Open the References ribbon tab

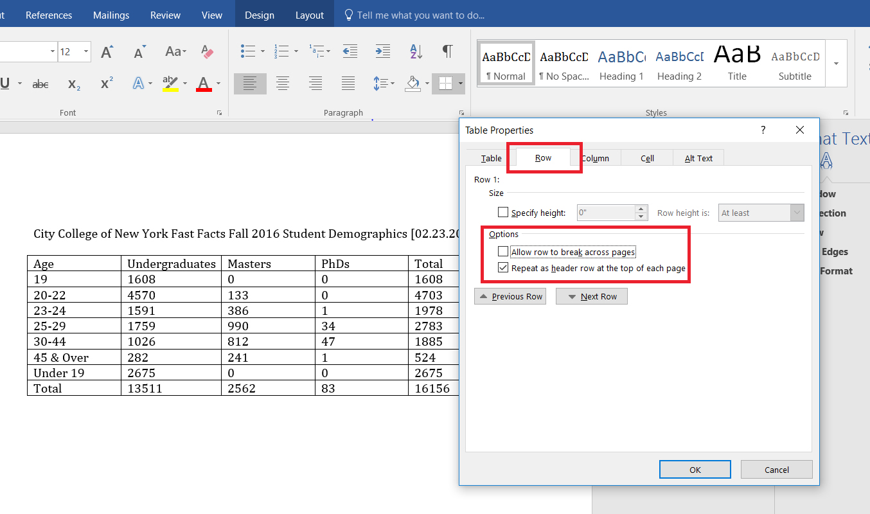(x=49, y=15)
